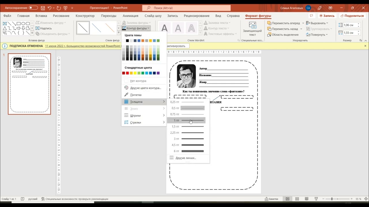
Task: Click the Undo arrow icon
Action: [x=50, y=8]
